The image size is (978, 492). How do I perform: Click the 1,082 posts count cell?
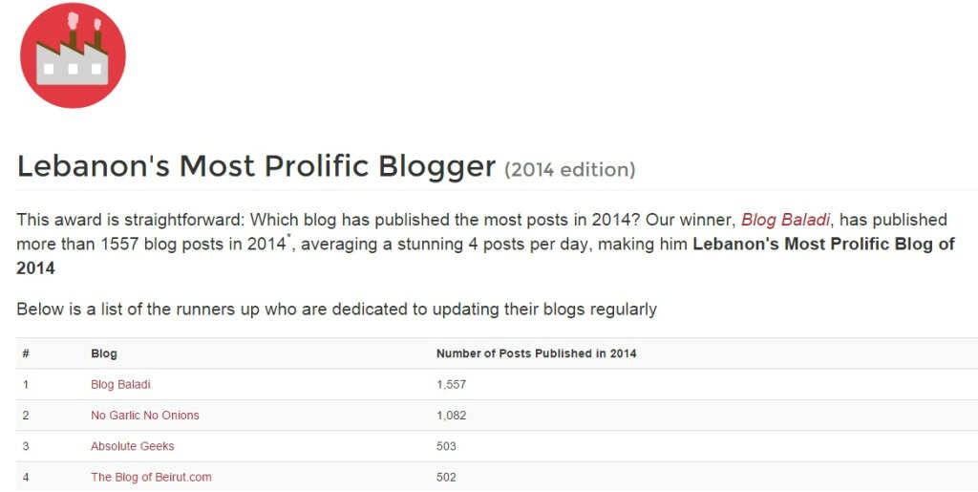pos(451,415)
